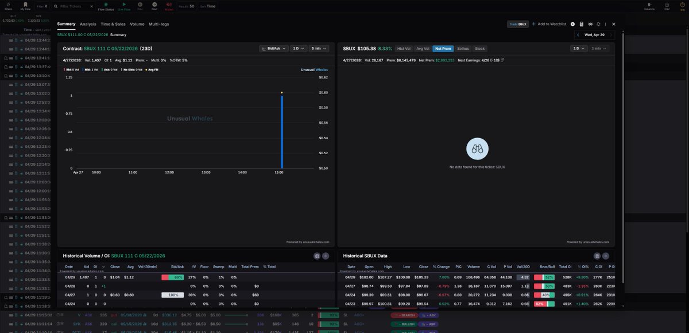Click table icon in Historical SBUX Data header
The height and width of the screenshot is (333, 689).
pos(597,256)
